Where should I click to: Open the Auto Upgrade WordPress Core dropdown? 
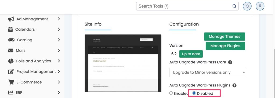208,72
